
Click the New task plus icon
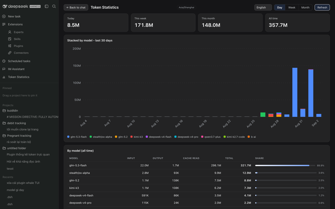4,16
